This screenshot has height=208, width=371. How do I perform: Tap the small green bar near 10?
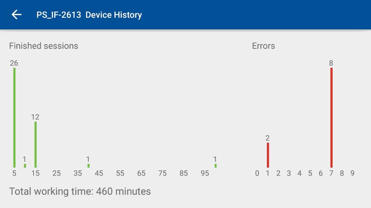coord(25,166)
